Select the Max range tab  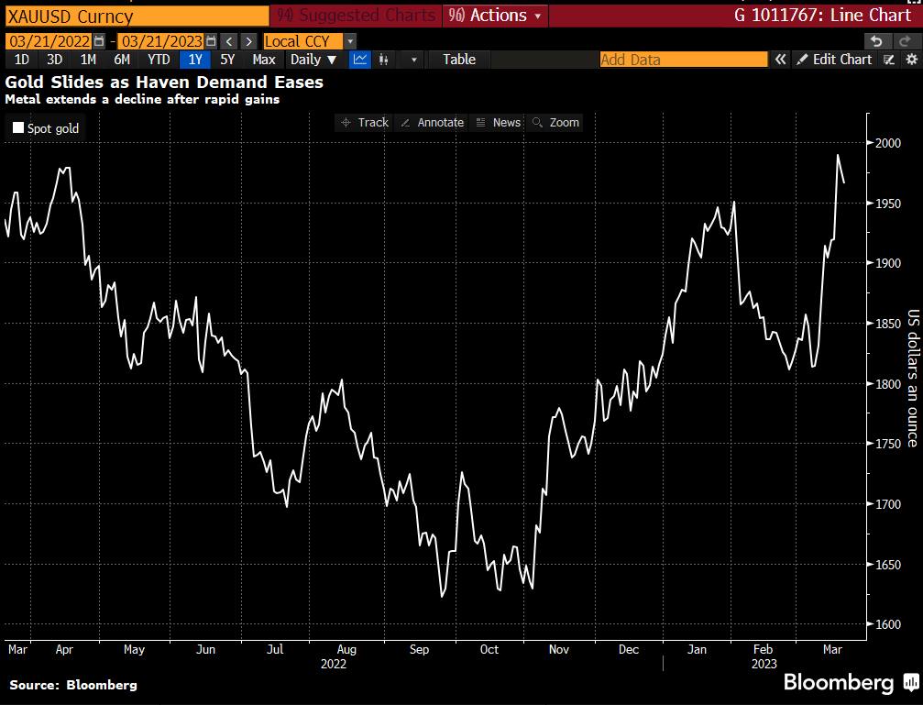pos(264,60)
